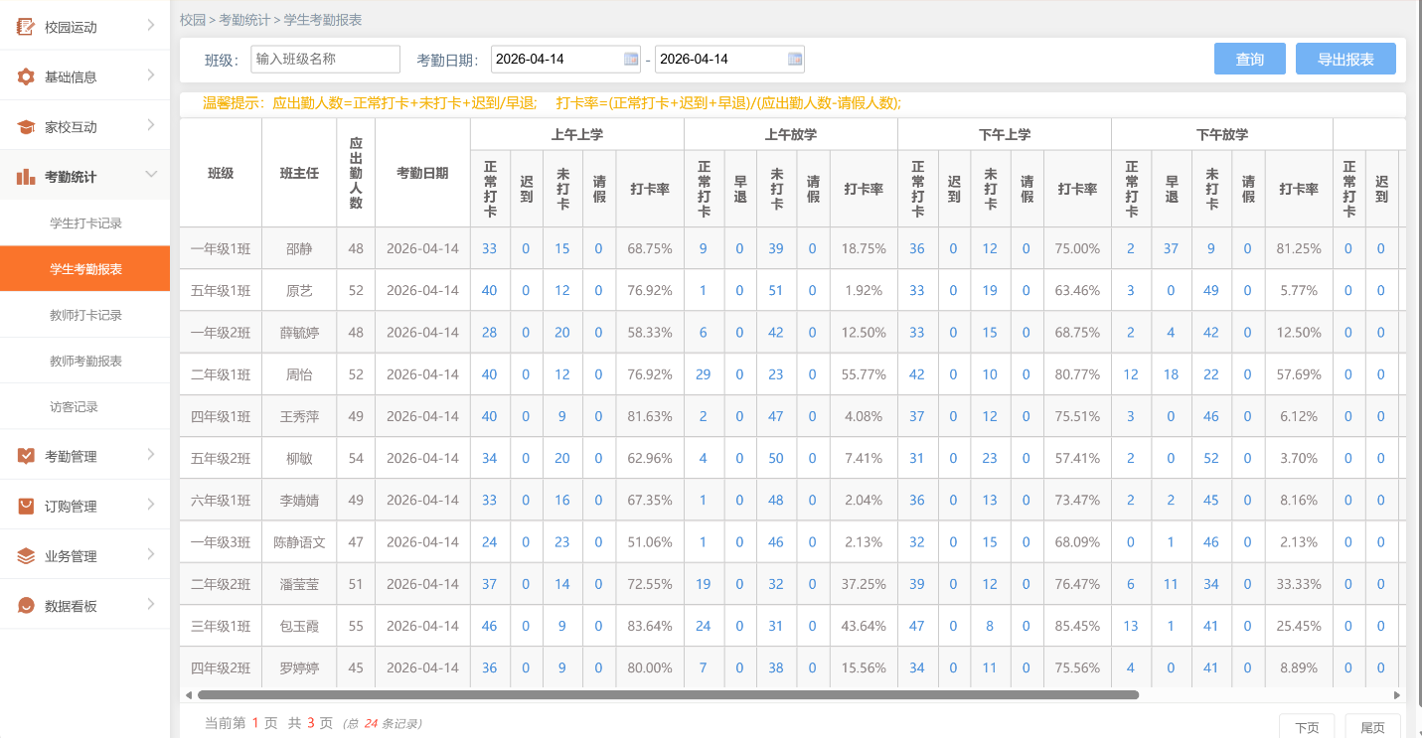
Task: Click the 基础信息 gear icon
Action: tap(26, 76)
